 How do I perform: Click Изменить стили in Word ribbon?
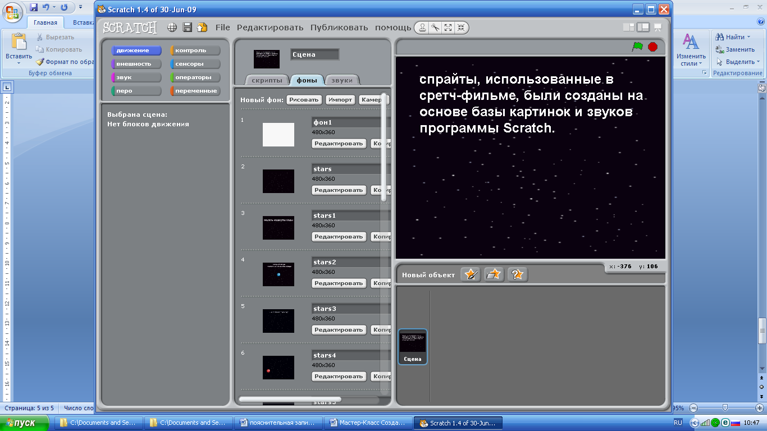(691, 49)
